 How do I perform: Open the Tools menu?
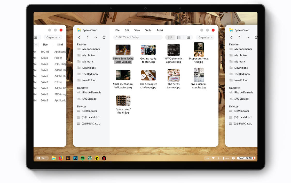[x=148, y=30]
